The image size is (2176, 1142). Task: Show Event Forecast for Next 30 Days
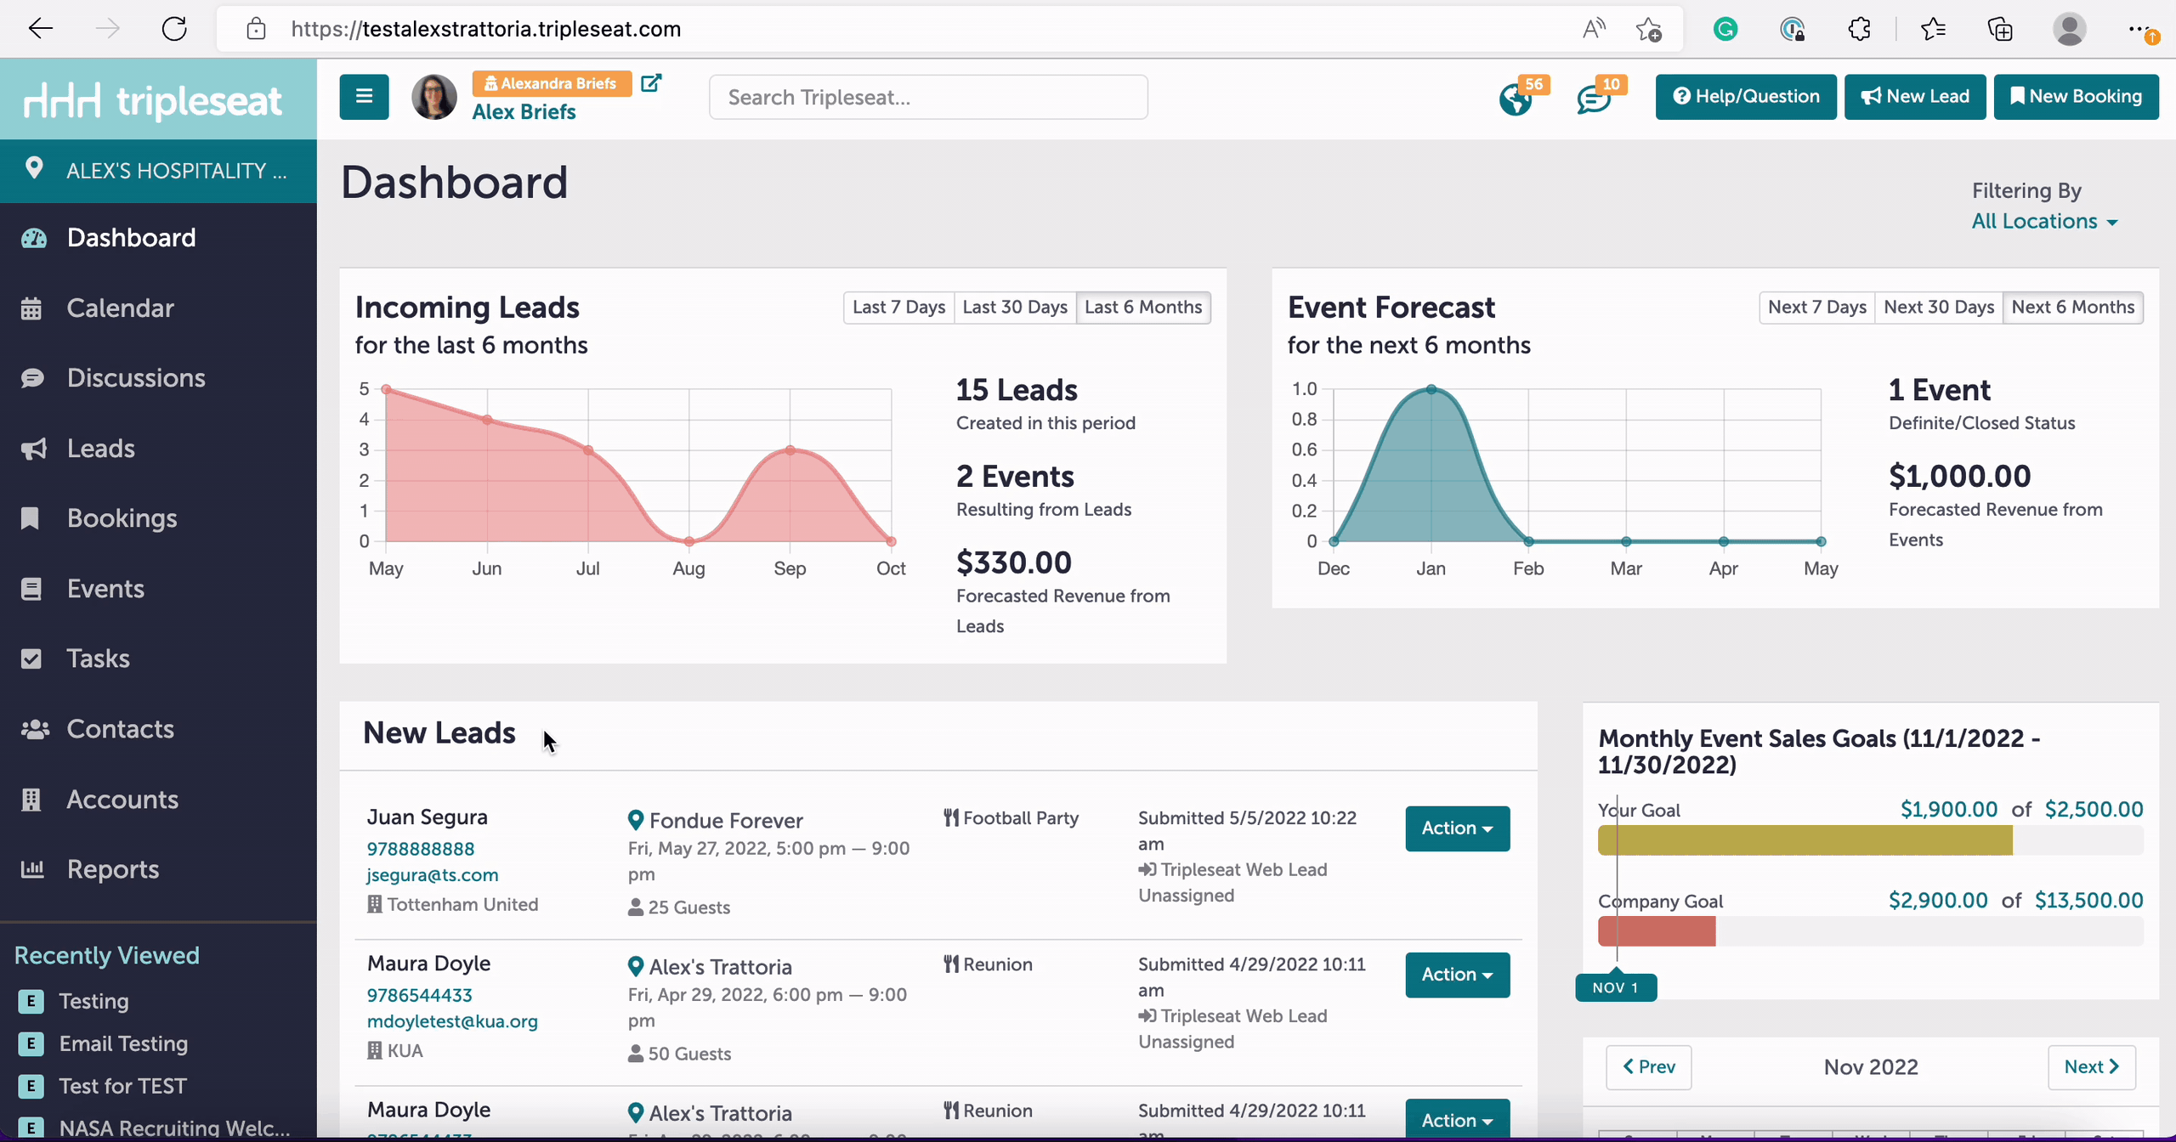point(1938,307)
